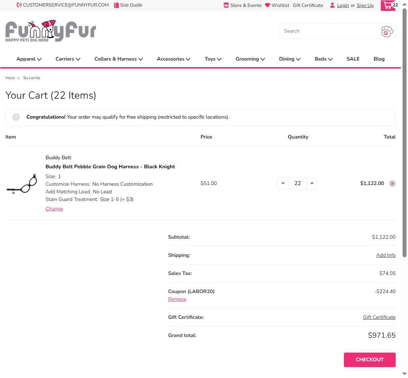Click the Add Info shipping link
The height and width of the screenshot is (378, 408).
click(386, 255)
